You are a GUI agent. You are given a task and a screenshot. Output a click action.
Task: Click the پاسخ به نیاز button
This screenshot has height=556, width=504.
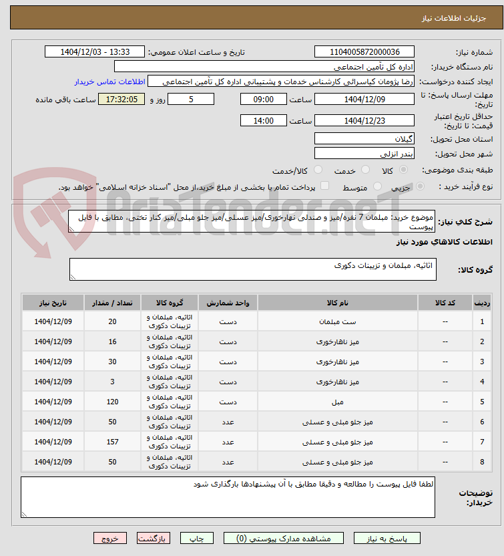387,538
